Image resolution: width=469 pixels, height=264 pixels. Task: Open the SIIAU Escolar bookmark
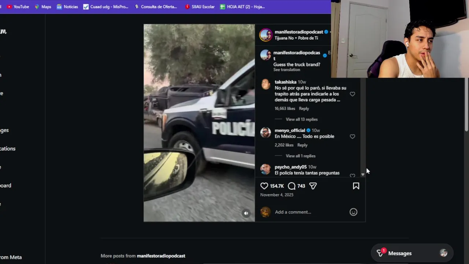coord(200,7)
